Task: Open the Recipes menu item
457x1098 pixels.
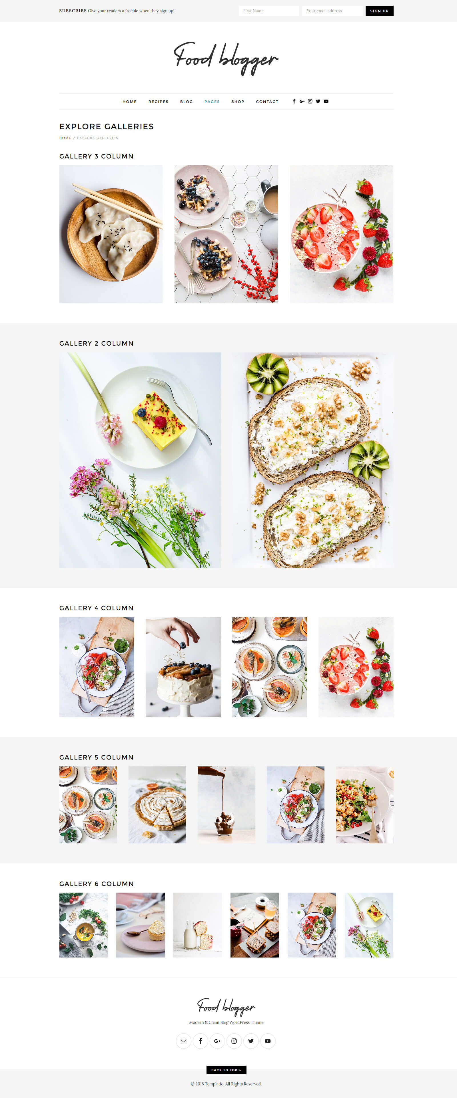Action: [x=158, y=102]
